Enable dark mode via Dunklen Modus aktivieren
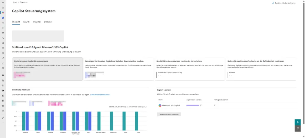Viewport: 305px width, 138px height. [284, 3]
